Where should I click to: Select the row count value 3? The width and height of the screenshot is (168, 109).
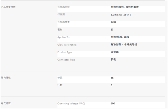coord(111,85)
